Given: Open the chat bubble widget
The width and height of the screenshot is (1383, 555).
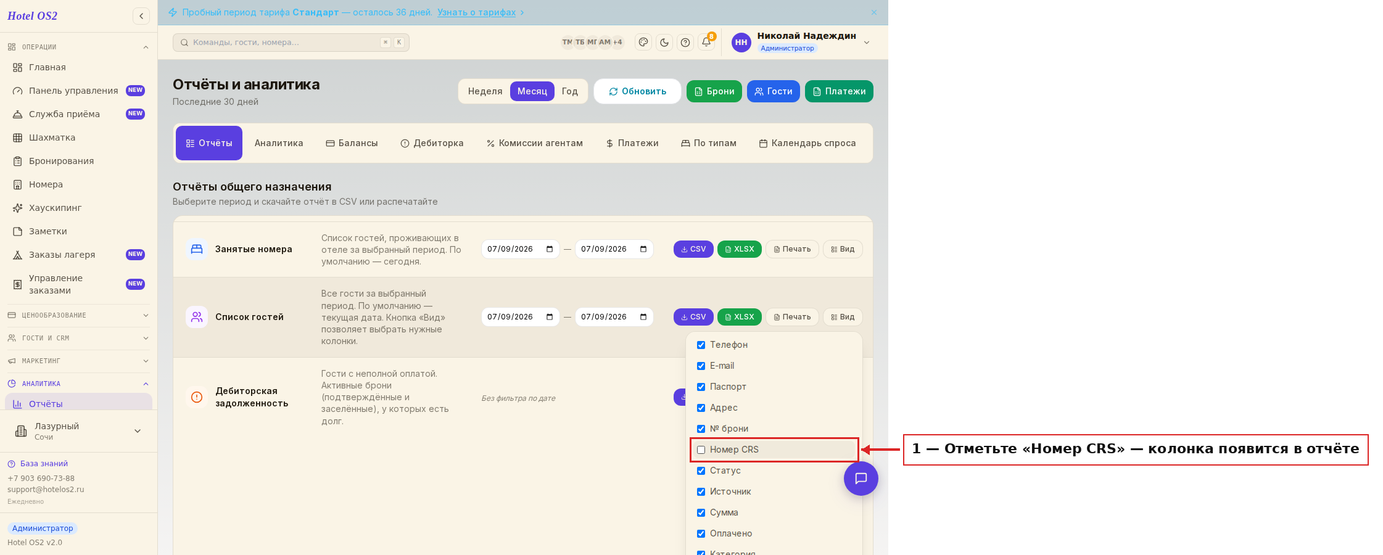Looking at the screenshot, I should (x=861, y=479).
